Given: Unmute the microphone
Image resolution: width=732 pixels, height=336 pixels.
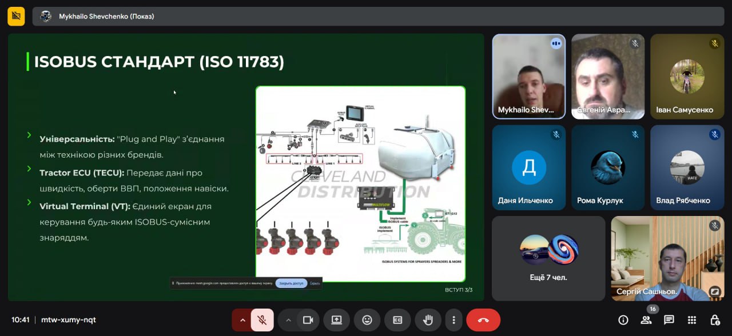Looking at the screenshot, I should coord(262,320).
